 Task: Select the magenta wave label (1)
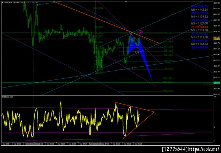click(x=137, y=52)
